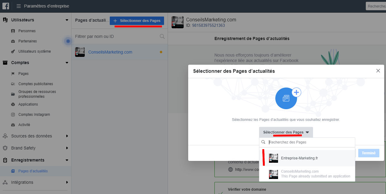Click Applications in the sidebar

click(28, 104)
